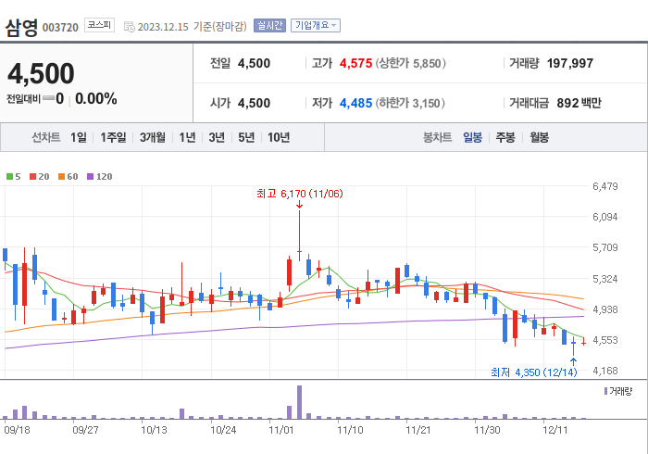The image size is (648, 454).
Task: Click the 상한가 5,850 text
Action: 410,63
